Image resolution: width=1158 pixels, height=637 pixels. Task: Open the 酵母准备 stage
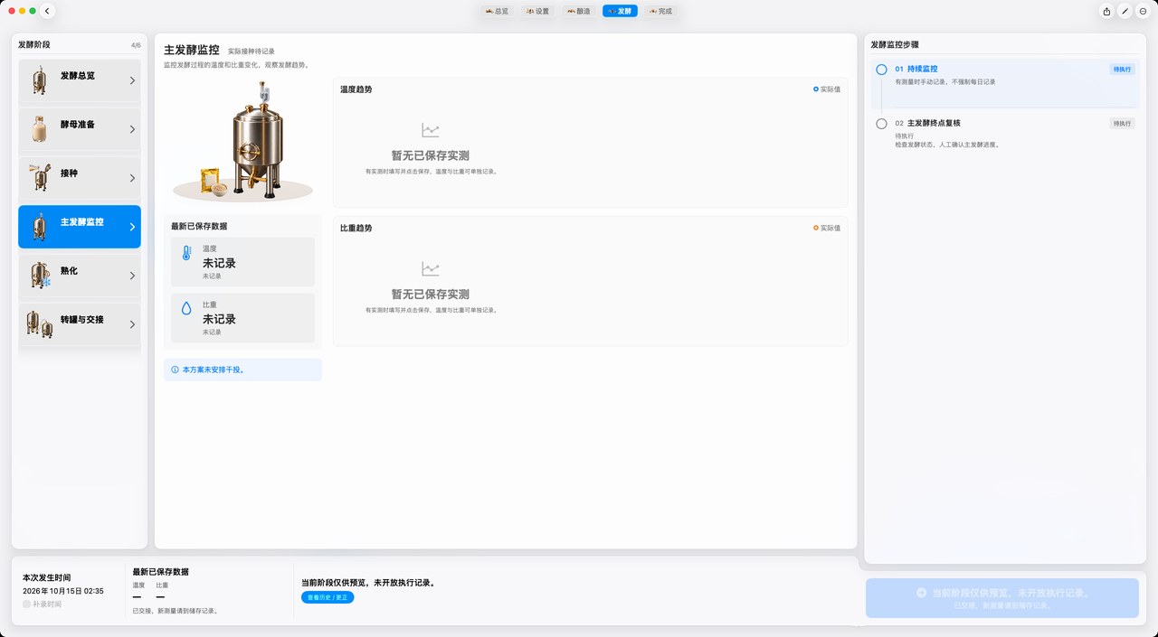pyautogui.click(x=80, y=129)
